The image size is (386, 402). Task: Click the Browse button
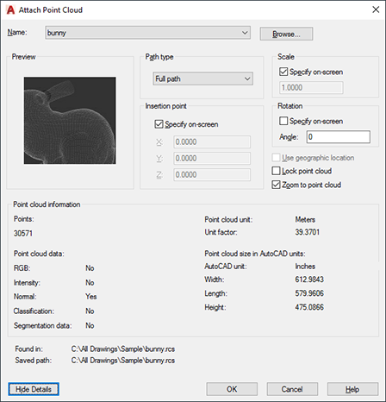coord(286,34)
